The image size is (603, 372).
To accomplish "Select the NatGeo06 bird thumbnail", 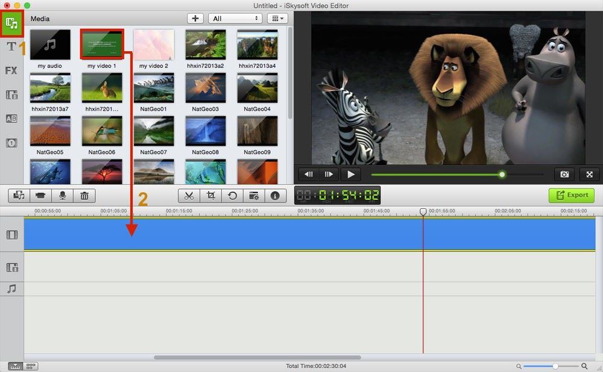I will tap(102, 131).
